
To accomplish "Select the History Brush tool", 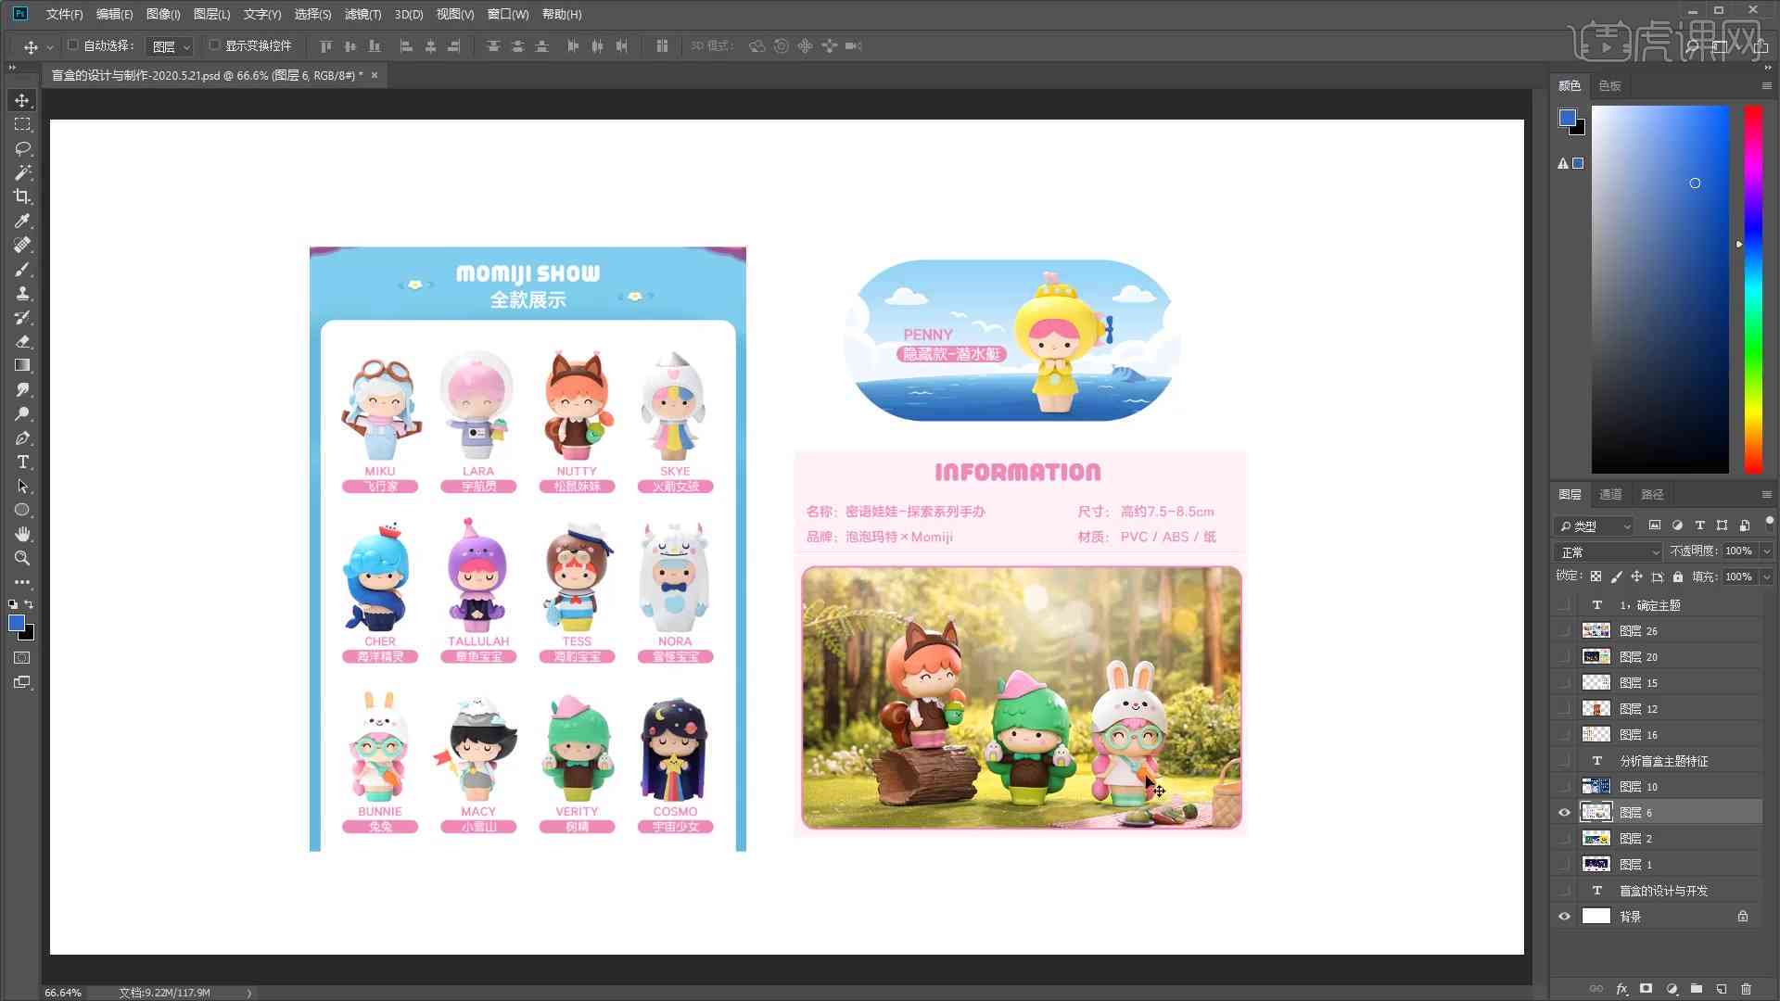I will (22, 317).
